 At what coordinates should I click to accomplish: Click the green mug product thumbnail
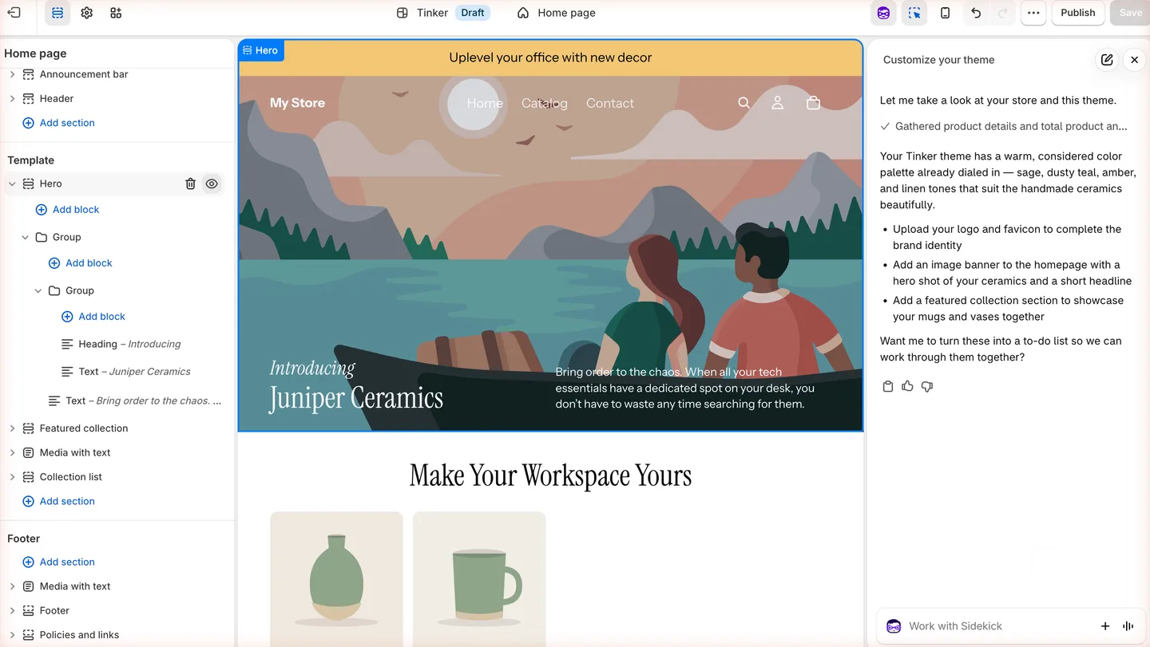(x=479, y=579)
